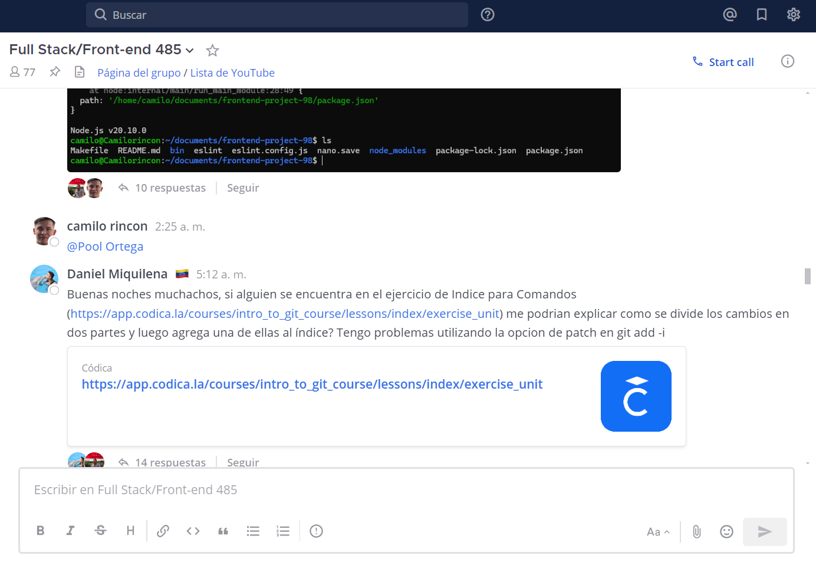This screenshot has width=816, height=562.
Task: Insert inline code with the code icon
Action: (x=193, y=531)
